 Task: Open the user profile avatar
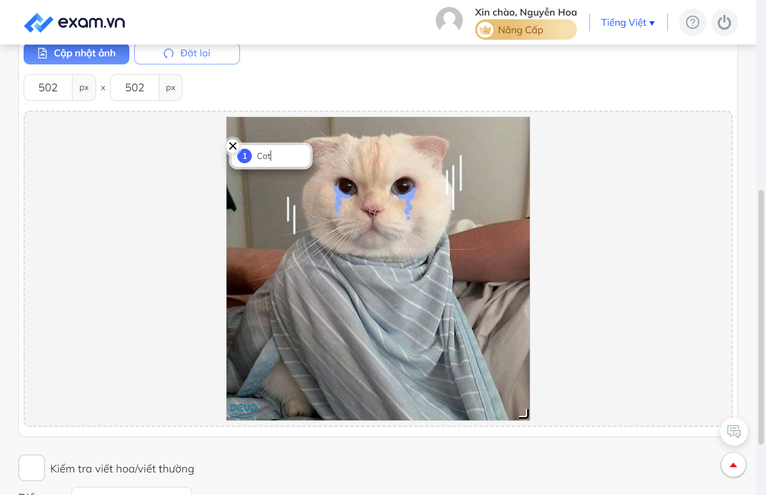449,20
